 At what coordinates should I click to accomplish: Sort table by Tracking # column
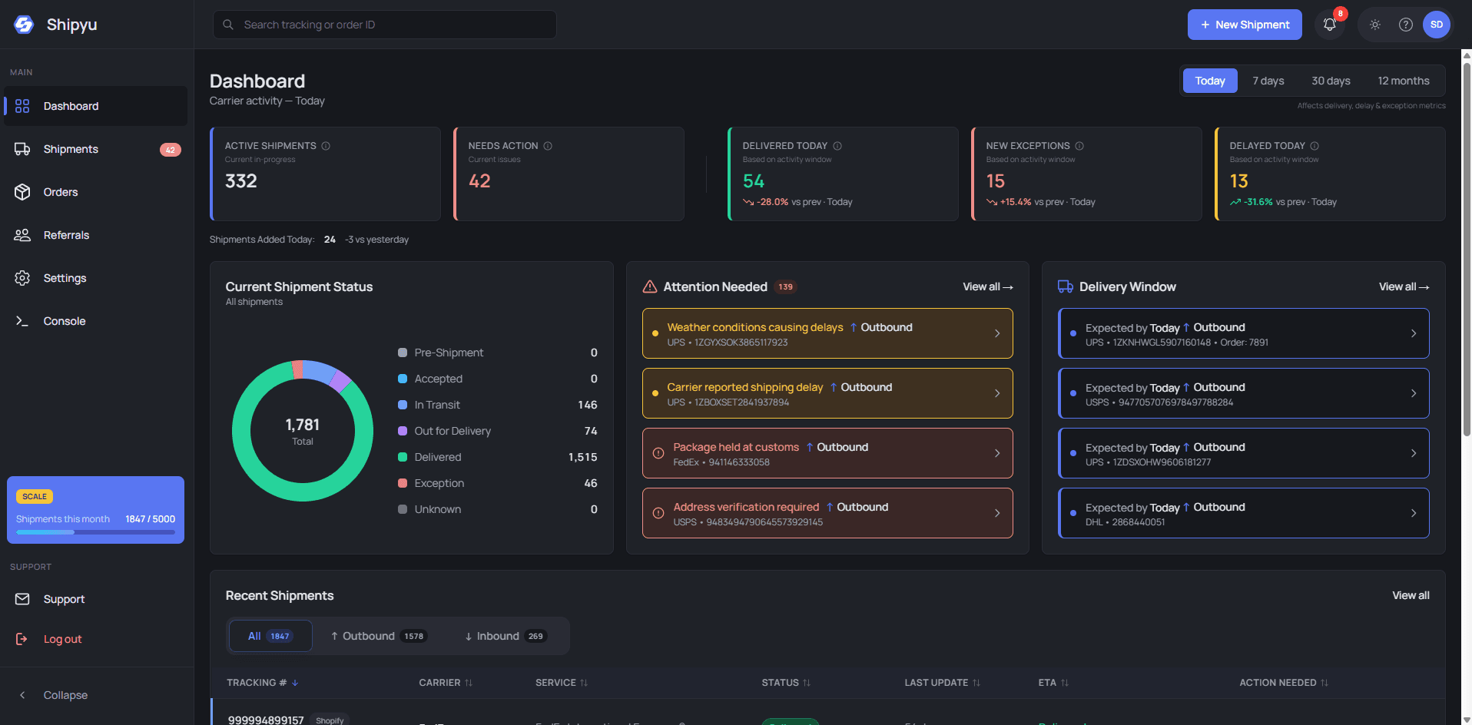pos(262,683)
